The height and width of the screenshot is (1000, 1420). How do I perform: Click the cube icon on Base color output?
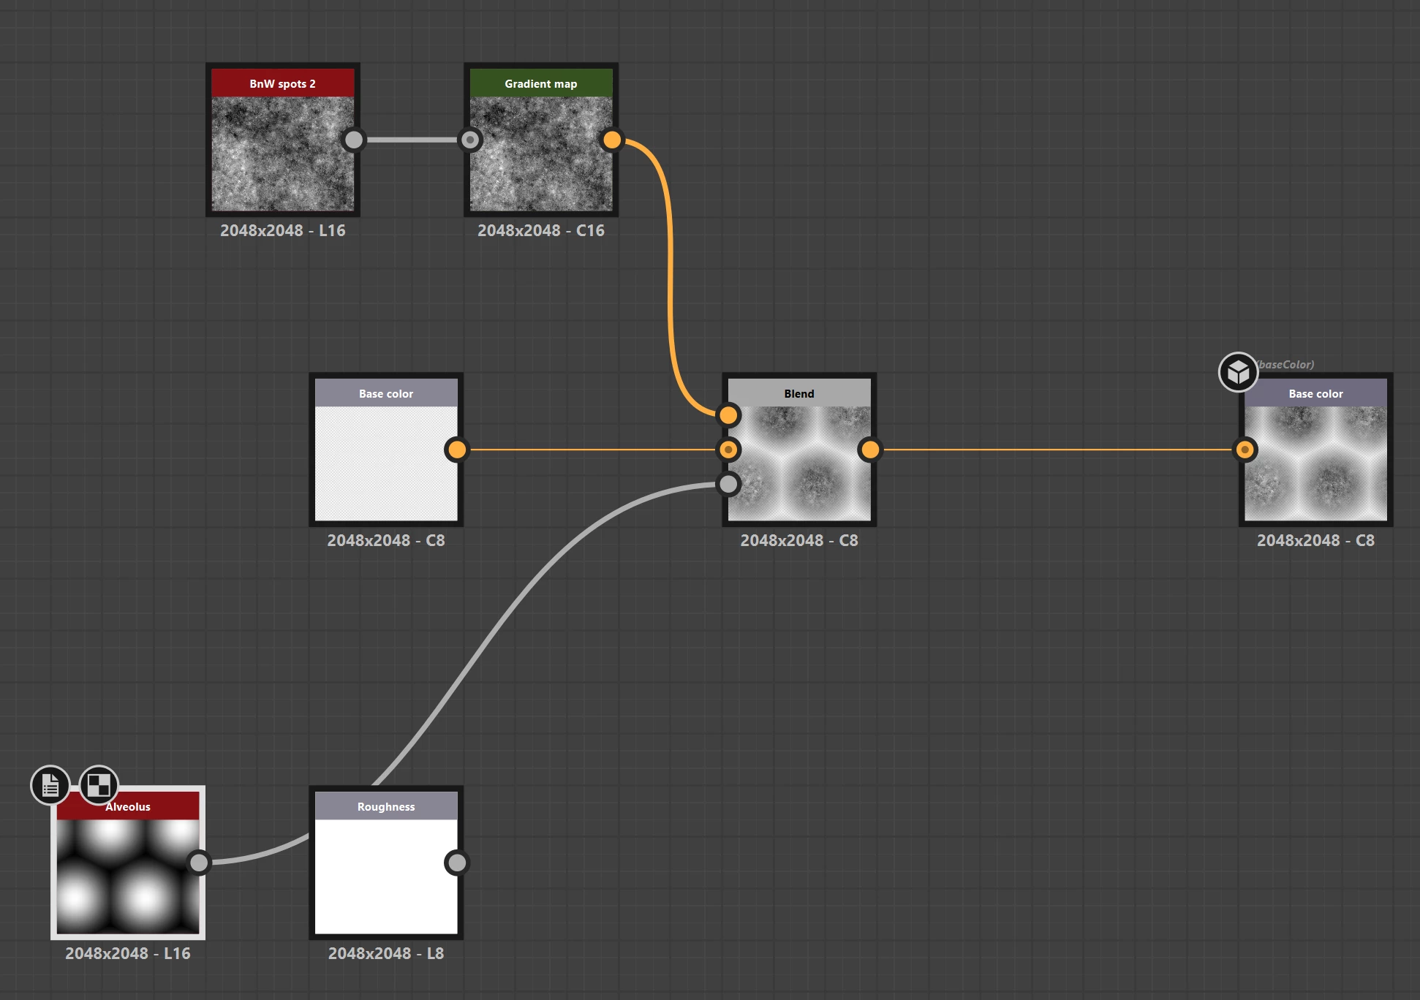pos(1238,373)
